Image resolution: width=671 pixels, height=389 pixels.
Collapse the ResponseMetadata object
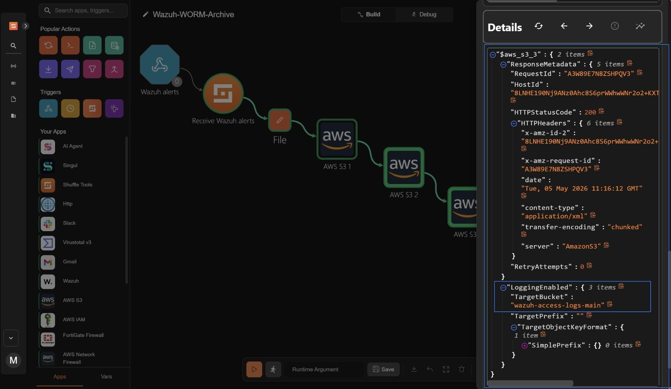pos(503,65)
